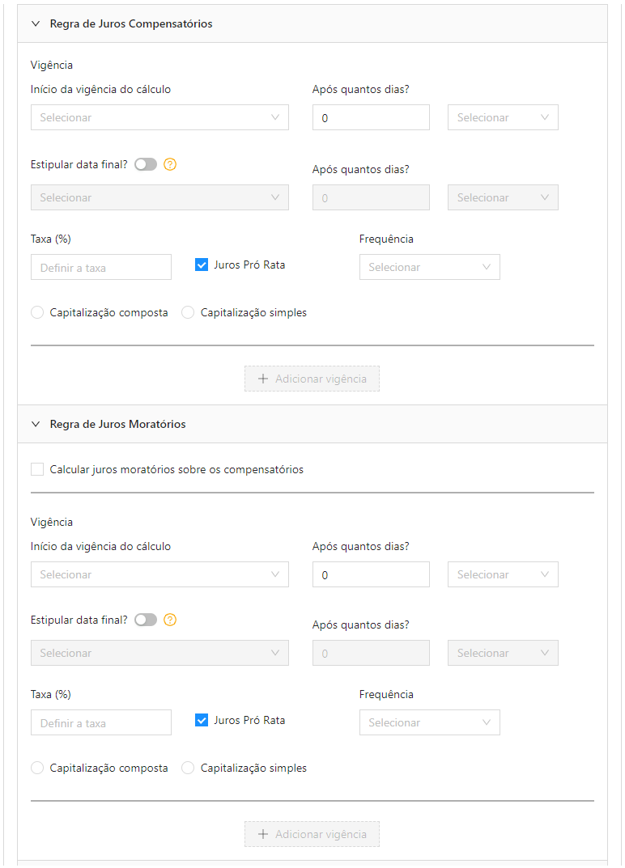Click Adicionar vigência button under moratórios
The height and width of the screenshot is (868, 625).
(312, 835)
